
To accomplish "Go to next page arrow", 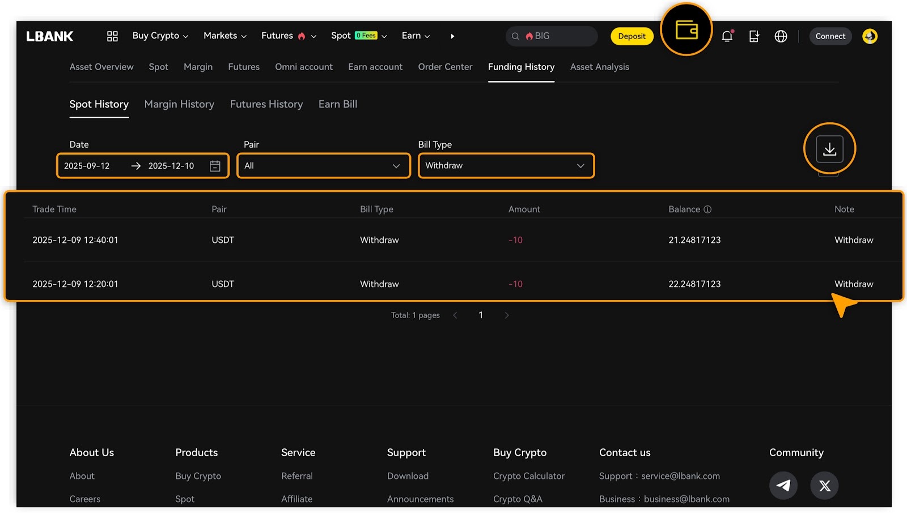I will 507,315.
